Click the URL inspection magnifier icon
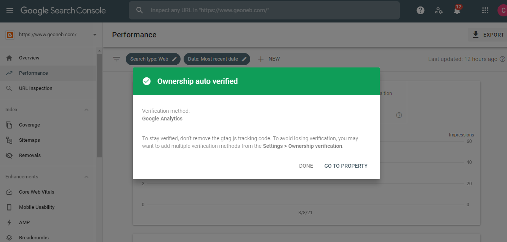The width and height of the screenshot is (507, 242). tap(10, 88)
